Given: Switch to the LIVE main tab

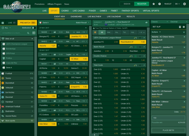Looking at the screenshot, I should pyautogui.click(x=45, y=11).
